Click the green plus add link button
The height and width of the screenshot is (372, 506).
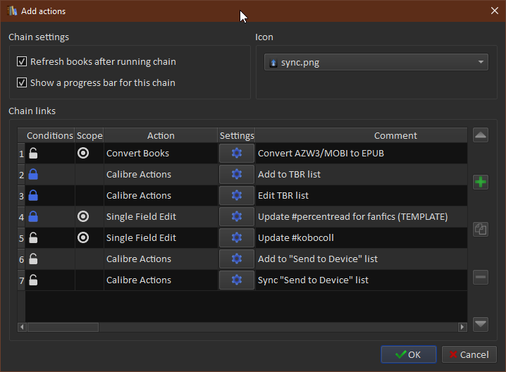pos(481,182)
